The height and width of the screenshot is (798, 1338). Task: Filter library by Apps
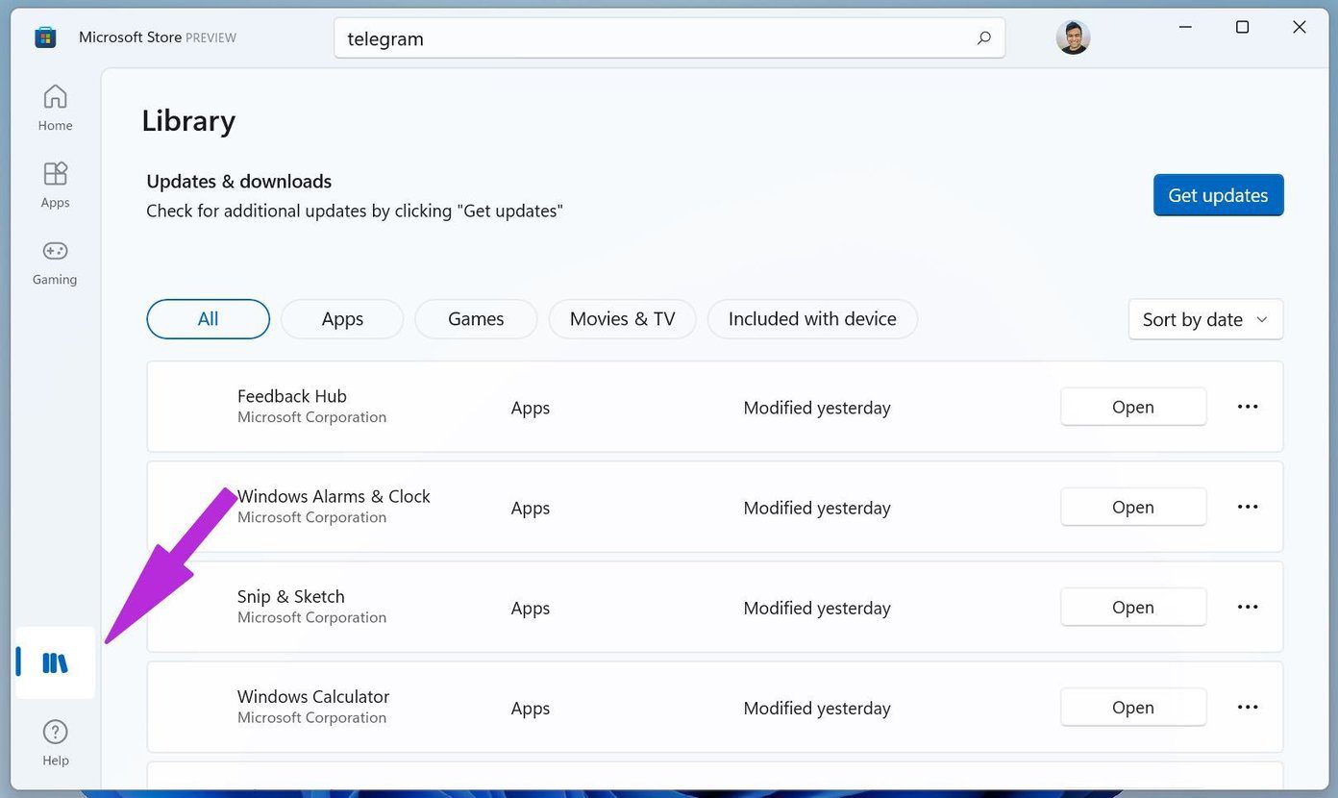point(342,319)
